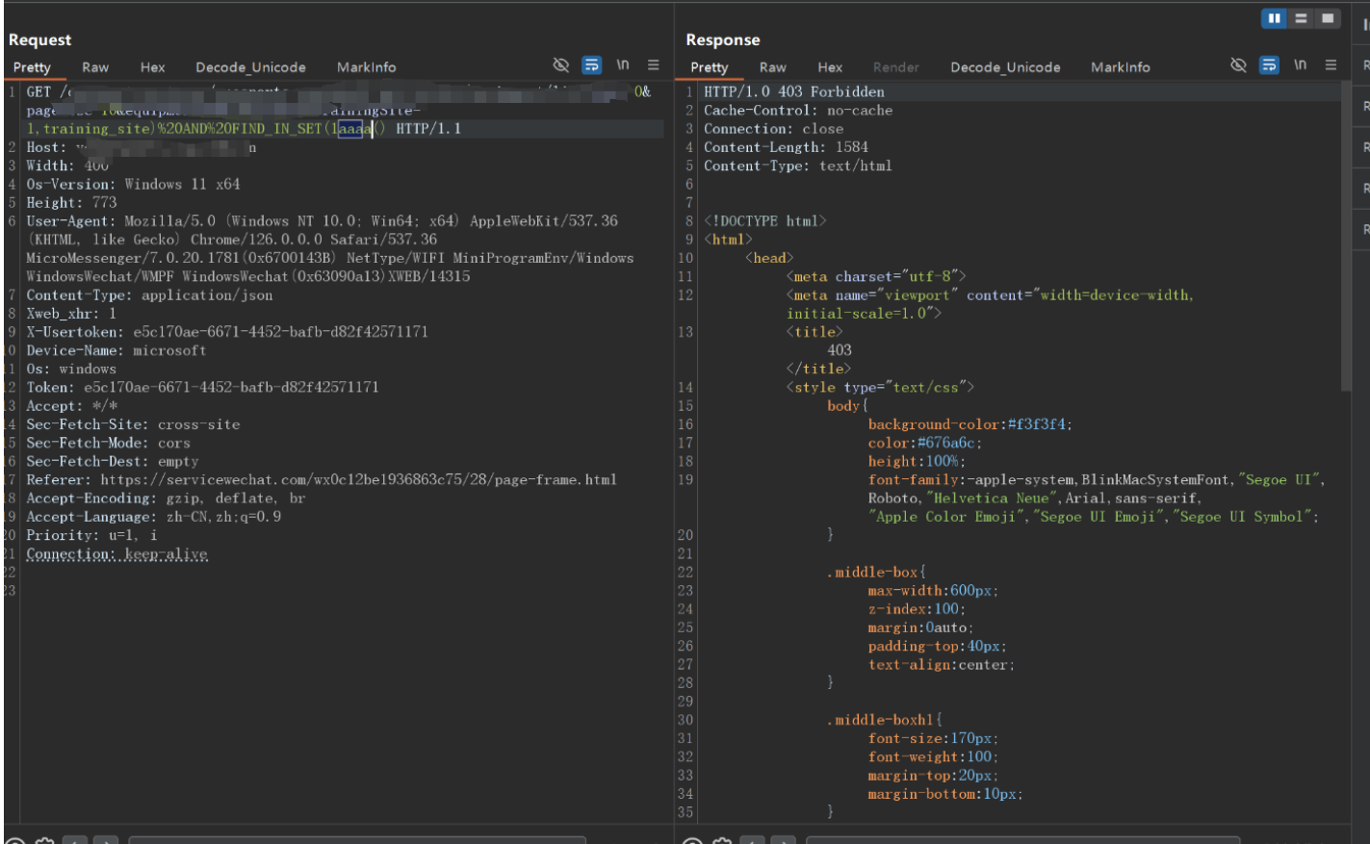Click 'Cache-Control: no-cache' response header

(798, 110)
